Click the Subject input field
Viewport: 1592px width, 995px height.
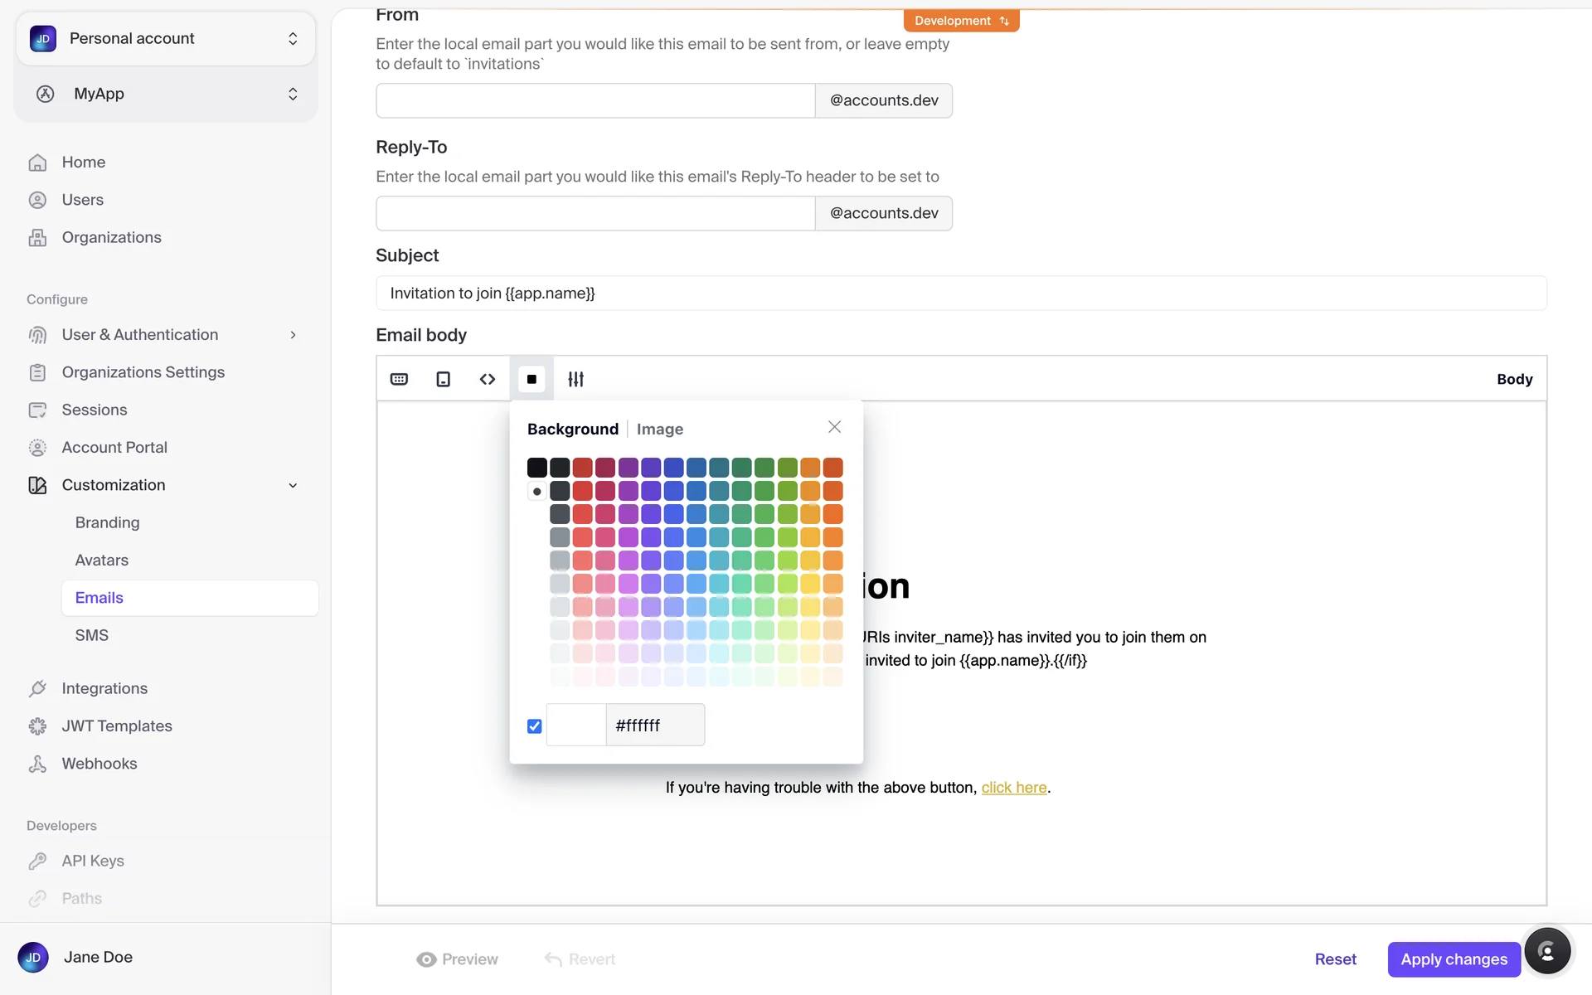point(960,294)
